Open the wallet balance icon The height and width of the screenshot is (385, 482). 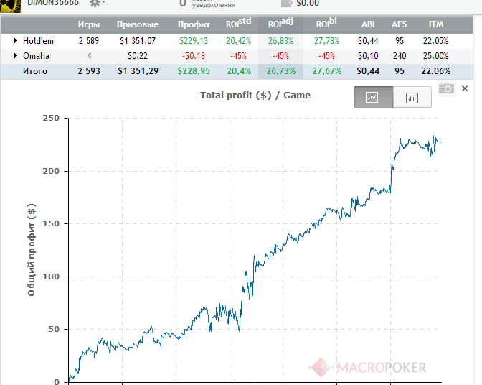[286, 3]
